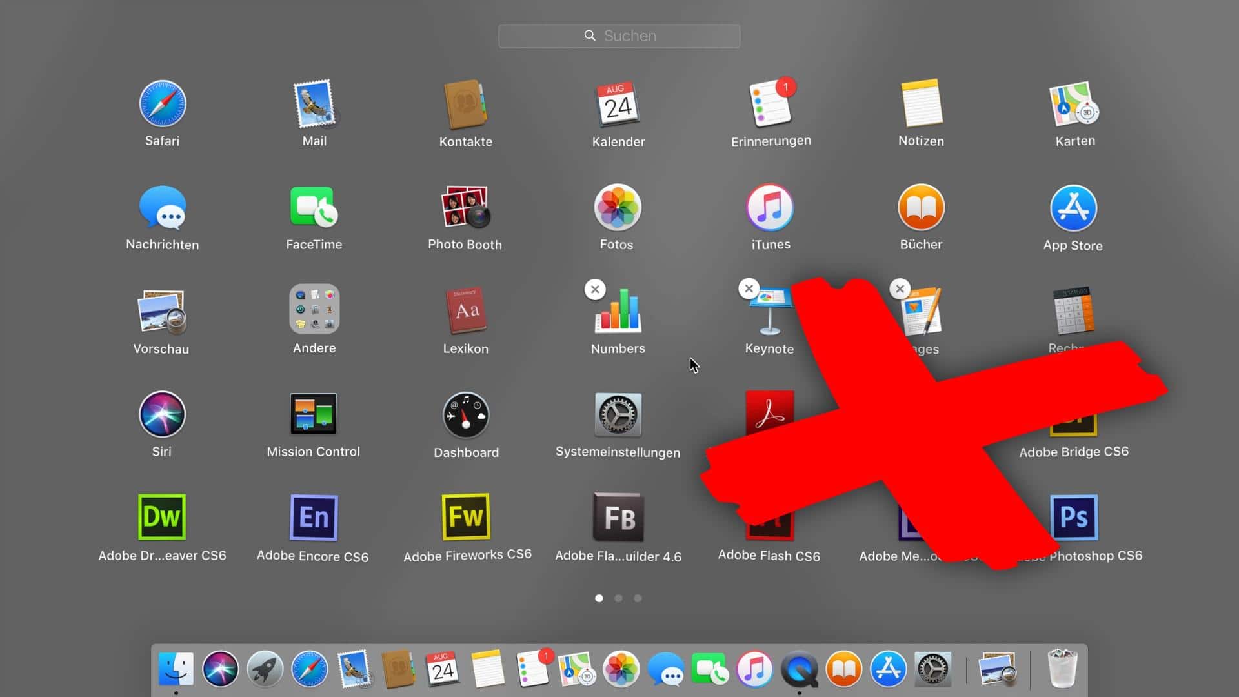Image resolution: width=1239 pixels, height=697 pixels.
Task: Open Photo Booth app
Action: pos(465,208)
